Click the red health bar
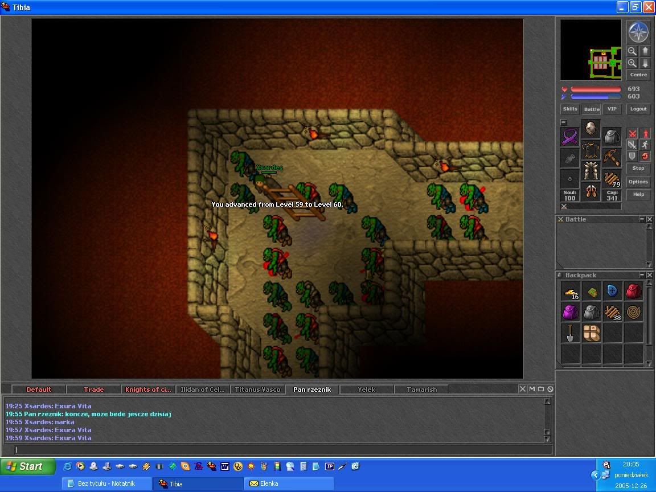This screenshot has height=492, width=656. tap(596, 89)
